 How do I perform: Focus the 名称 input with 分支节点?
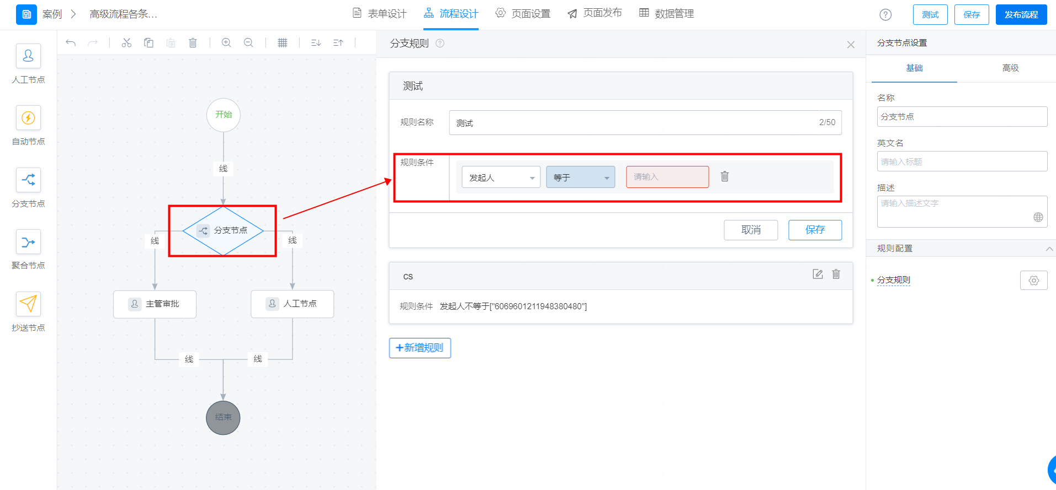[x=962, y=117]
